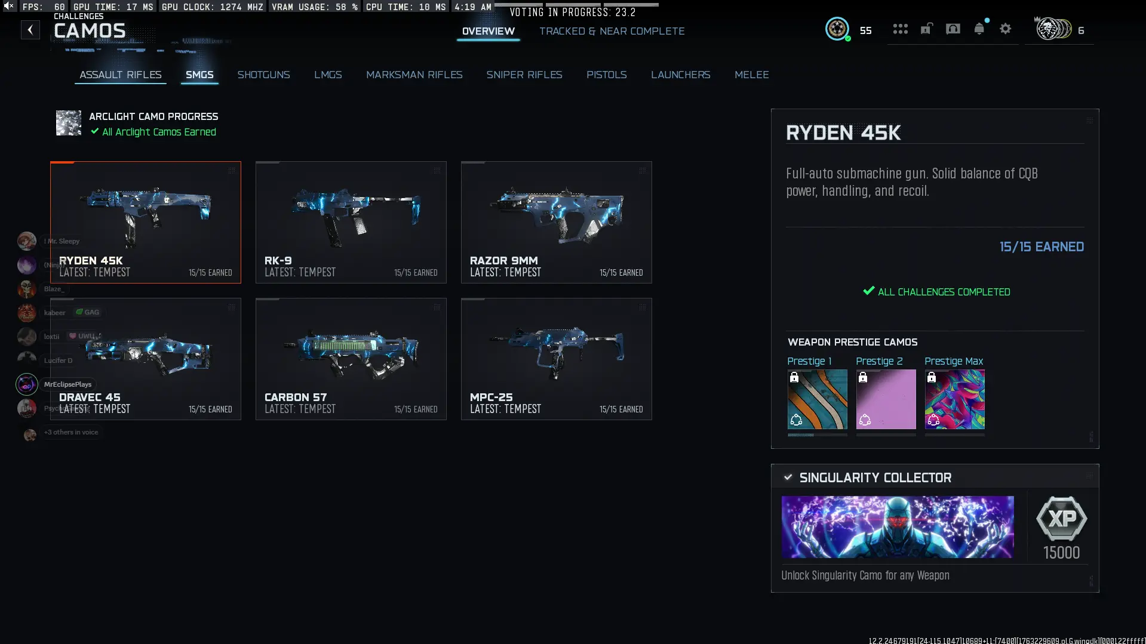Open the notifications bell
This screenshot has width=1146, height=644.
point(979,29)
